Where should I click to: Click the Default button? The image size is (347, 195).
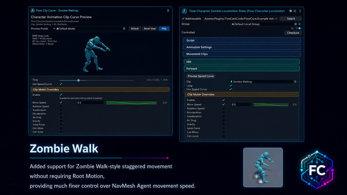point(135,29)
